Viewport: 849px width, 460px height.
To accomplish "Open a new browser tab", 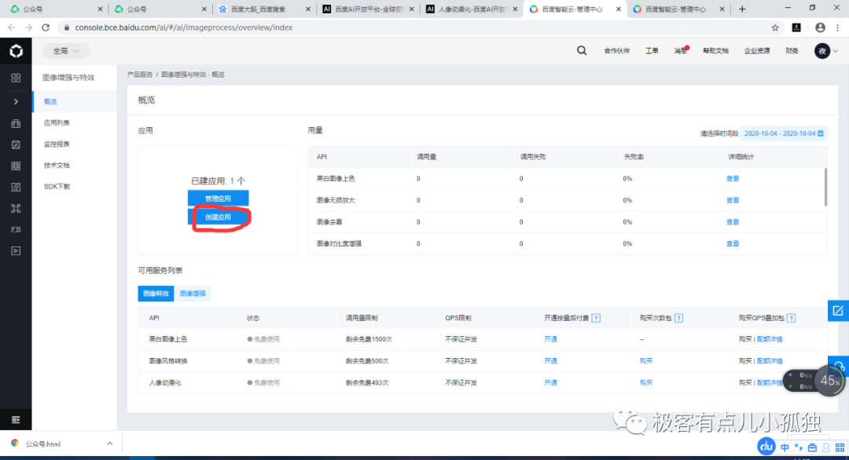I will pos(742,9).
